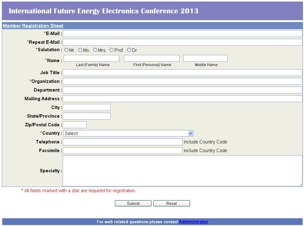The image size is (307, 226).
Task: Click into the Department field
Action: (x=183, y=90)
